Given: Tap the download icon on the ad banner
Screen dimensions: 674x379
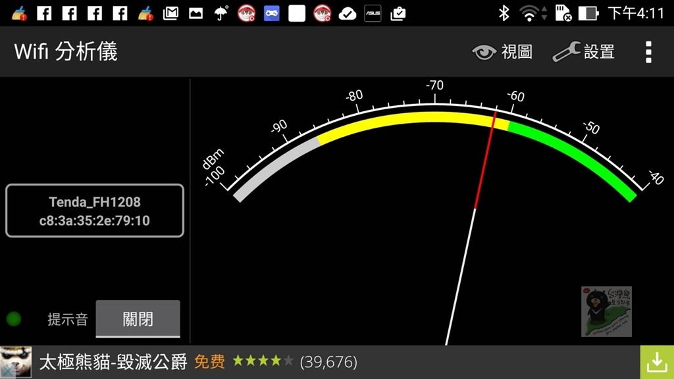Looking at the screenshot, I should click(657, 363).
